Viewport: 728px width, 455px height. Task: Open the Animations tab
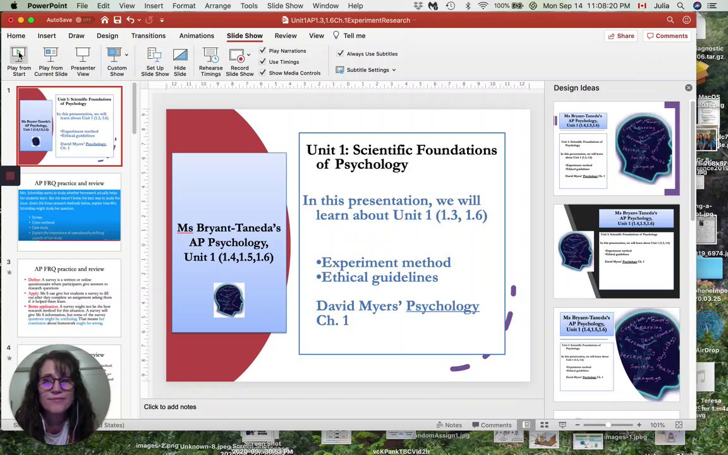[x=197, y=36]
